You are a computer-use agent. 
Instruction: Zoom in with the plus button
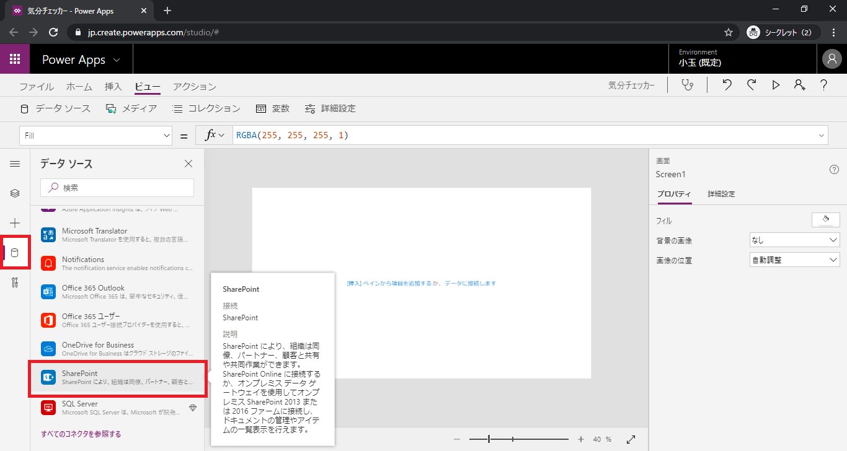(581, 439)
